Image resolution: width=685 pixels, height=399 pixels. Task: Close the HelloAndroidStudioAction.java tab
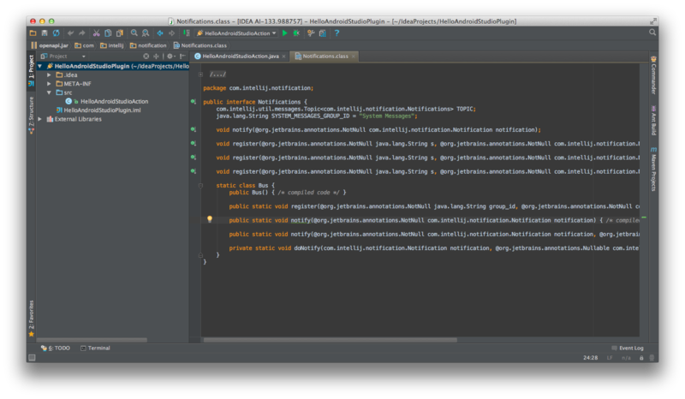pos(283,57)
